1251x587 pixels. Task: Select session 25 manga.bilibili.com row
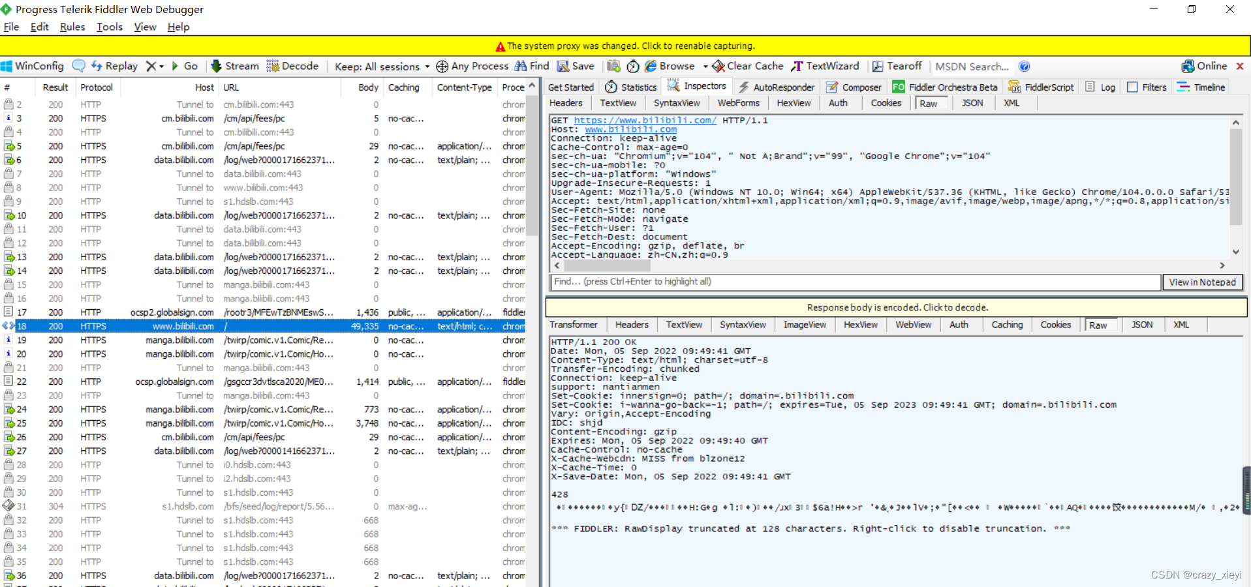[x=262, y=423]
